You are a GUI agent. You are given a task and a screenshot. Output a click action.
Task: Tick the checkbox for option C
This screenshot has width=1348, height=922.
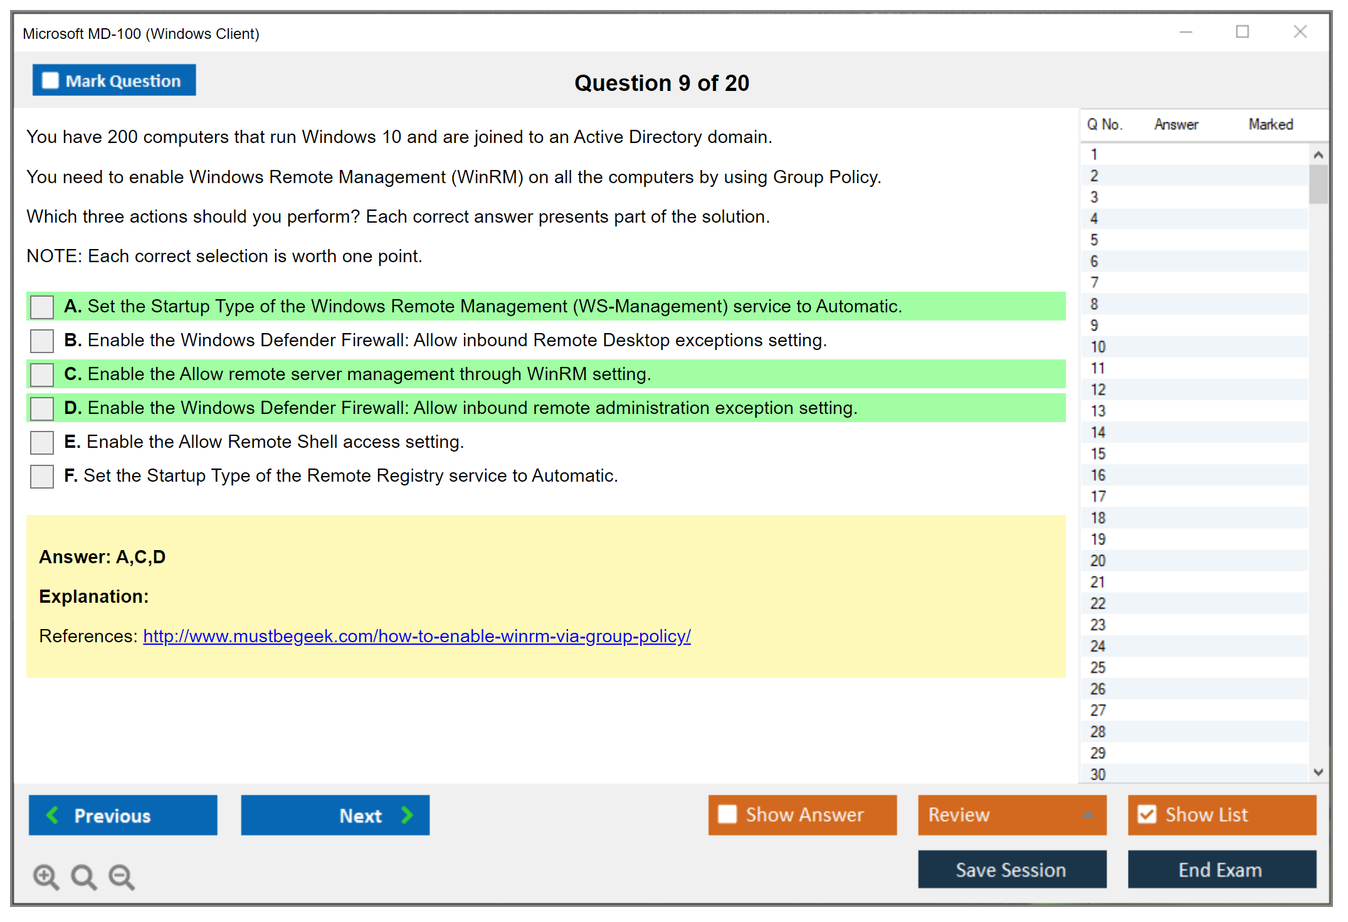(x=42, y=374)
